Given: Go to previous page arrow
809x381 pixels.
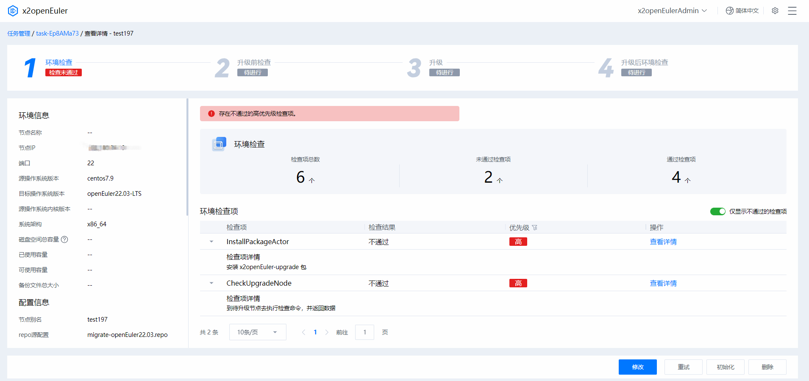Looking at the screenshot, I should 303,332.
